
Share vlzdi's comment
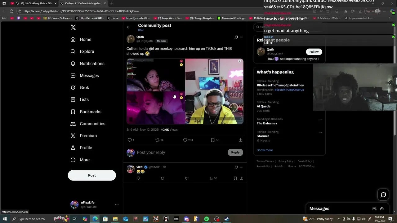[242, 178]
